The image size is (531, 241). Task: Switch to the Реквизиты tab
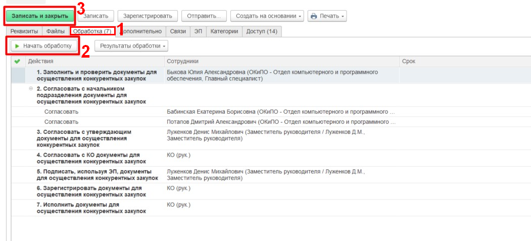(x=25, y=31)
